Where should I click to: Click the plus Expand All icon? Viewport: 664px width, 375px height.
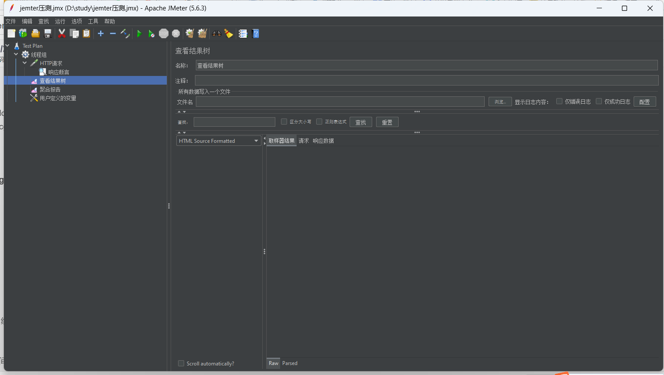[101, 34]
